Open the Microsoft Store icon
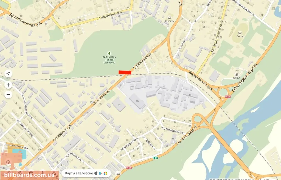This screenshot has width=281, height=180. [105, 173]
